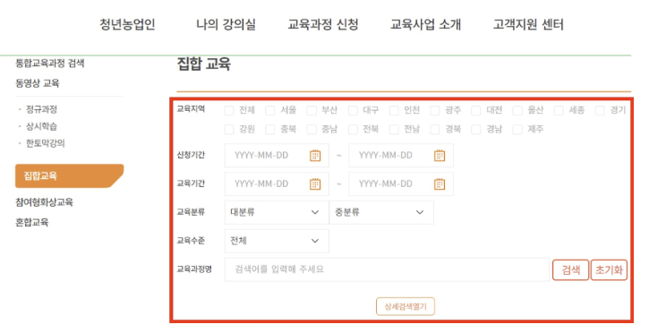Check the 전북 region checkbox
Viewport: 649px width, 333px height.
click(353, 130)
